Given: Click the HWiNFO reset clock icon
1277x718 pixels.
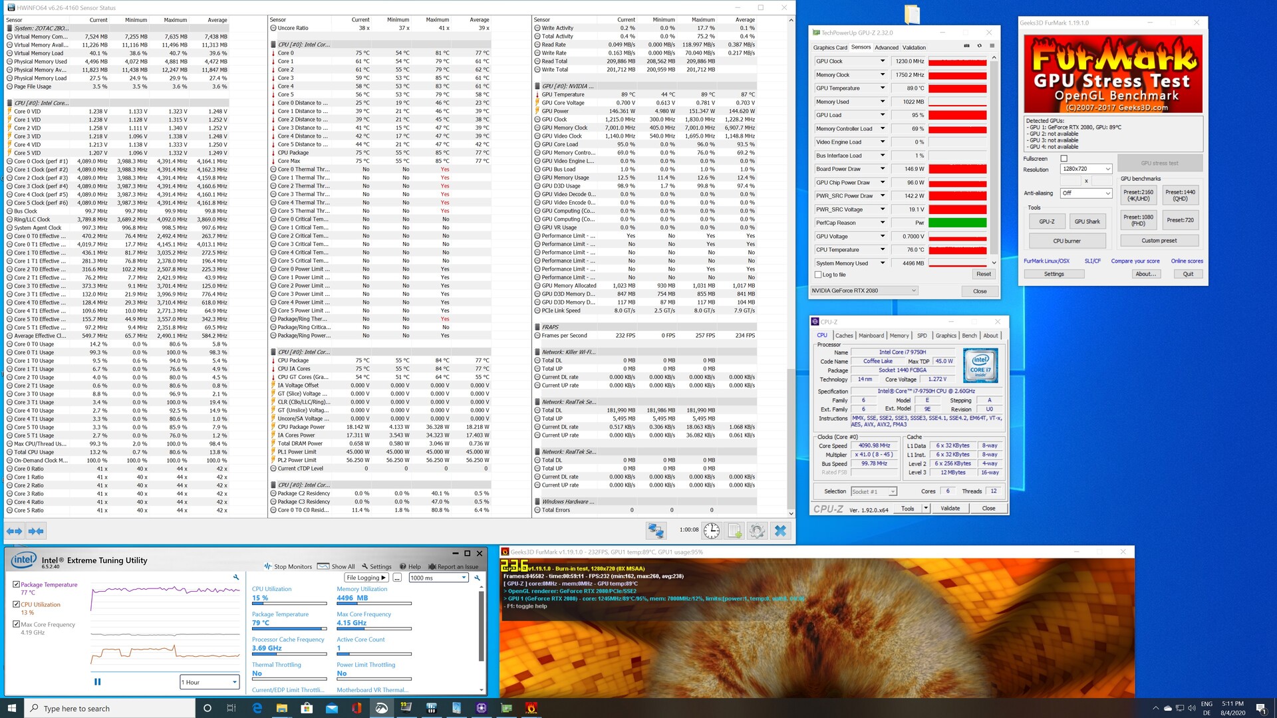Looking at the screenshot, I should tap(712, 531).
